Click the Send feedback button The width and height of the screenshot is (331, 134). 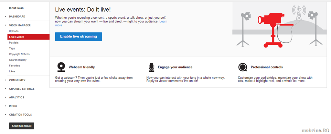coord(22,126)
